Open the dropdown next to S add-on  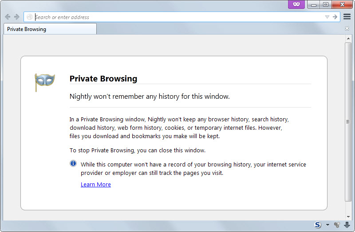coord(327,225)
